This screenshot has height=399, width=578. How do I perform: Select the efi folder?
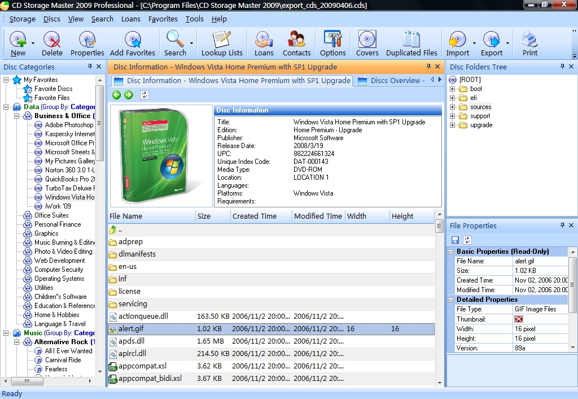(474, 98)
